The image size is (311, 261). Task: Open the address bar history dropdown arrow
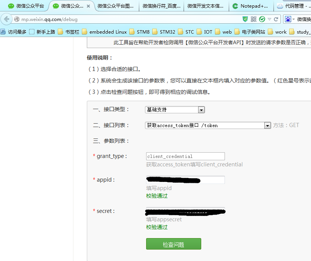(270, 19)
